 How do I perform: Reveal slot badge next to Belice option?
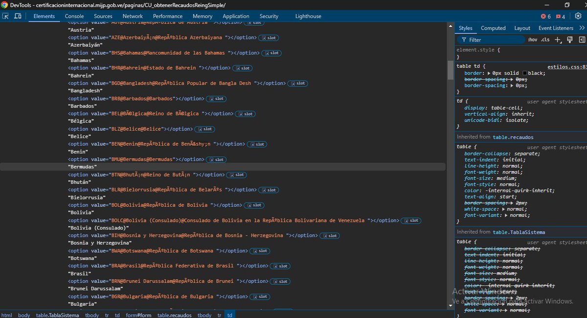coord(204,129)
